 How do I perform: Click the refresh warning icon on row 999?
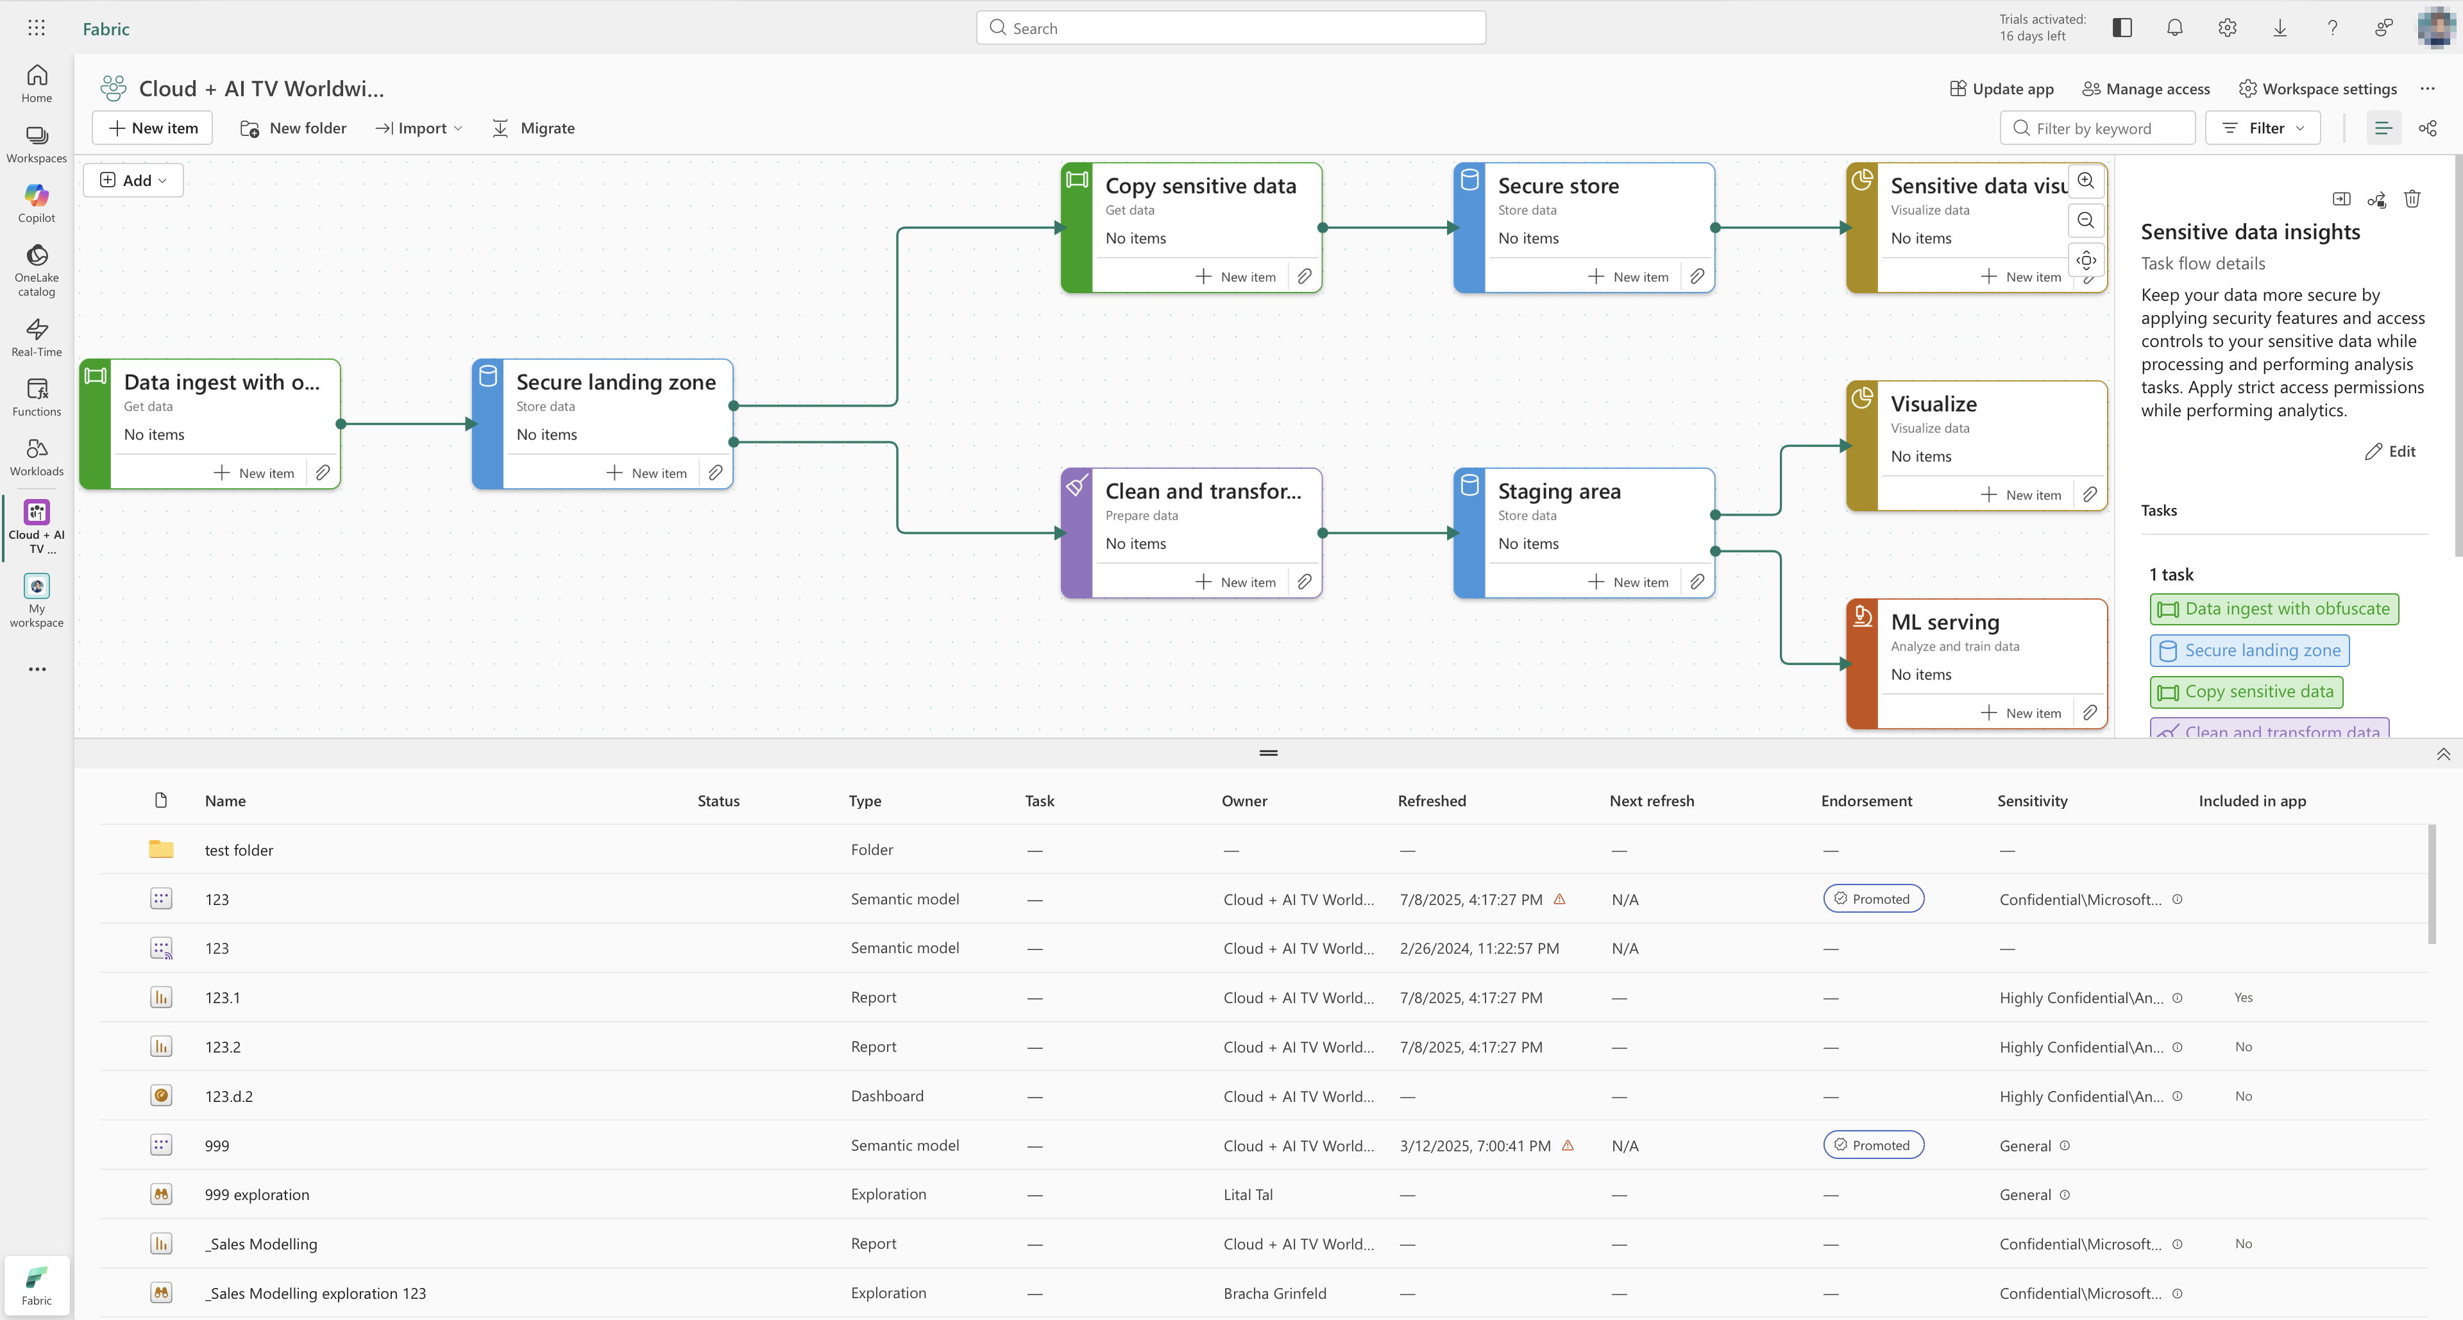click(1568, 1145)
